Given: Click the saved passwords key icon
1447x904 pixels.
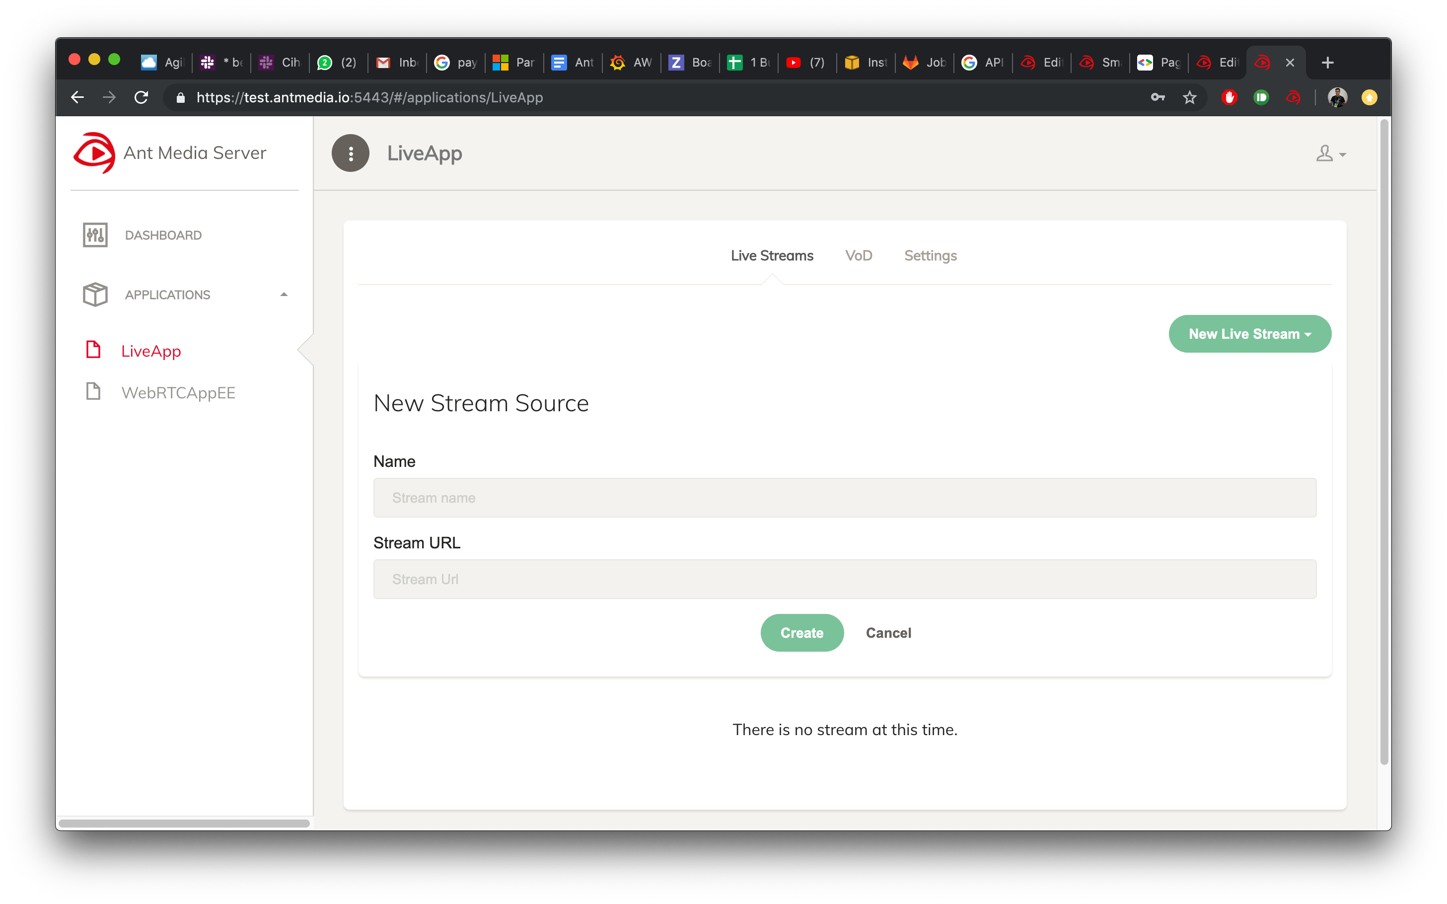Looking at the screenshot, I should coord(1158,97).
